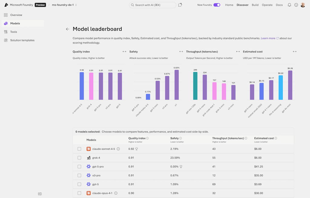Click the notifications bell icon
The width and height of the screenshot is (310, 198).
pos(289,5)
